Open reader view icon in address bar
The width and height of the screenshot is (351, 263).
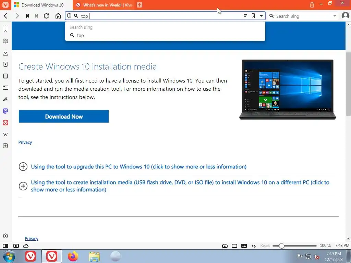(245, 16)
